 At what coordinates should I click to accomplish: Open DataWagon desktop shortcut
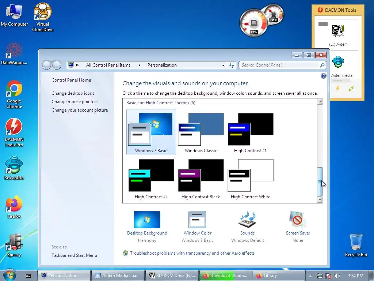[x=14, y=54]
